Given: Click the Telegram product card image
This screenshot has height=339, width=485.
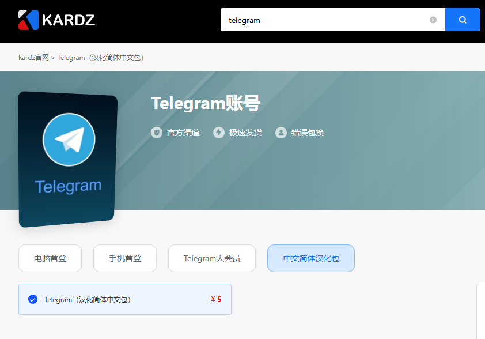Looking at the screenshot, I should pyautogui.click(x=68, y=159).
